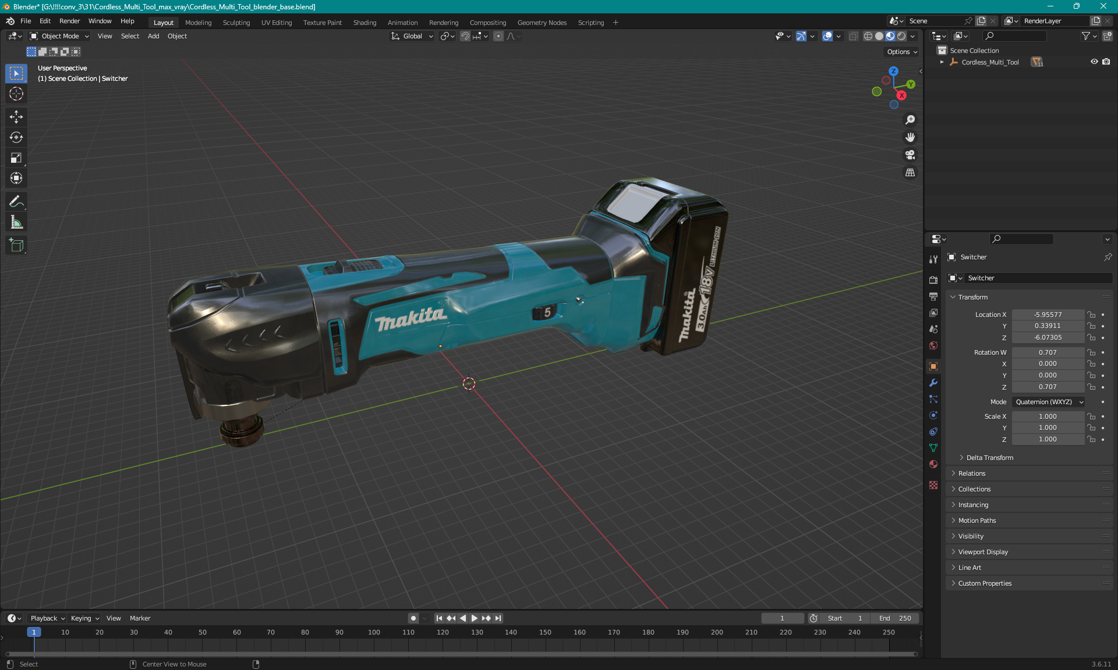The image size is (1118, 670).
Task: Toggle proportional editing
Action: (x=498, y=36)
